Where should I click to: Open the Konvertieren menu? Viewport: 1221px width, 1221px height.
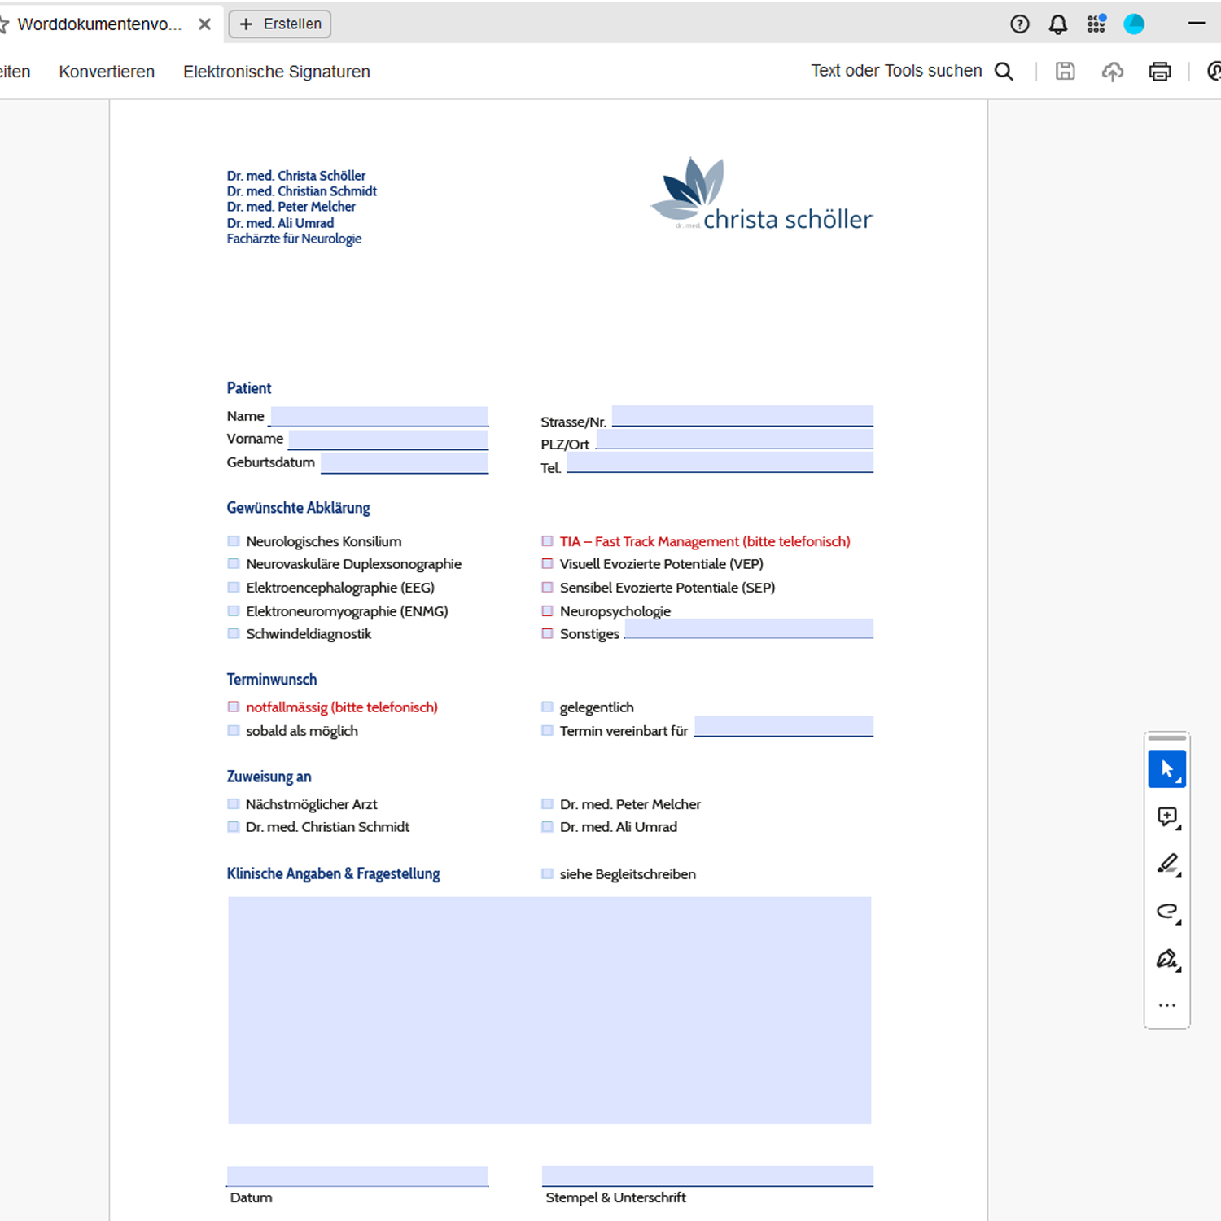107,72
